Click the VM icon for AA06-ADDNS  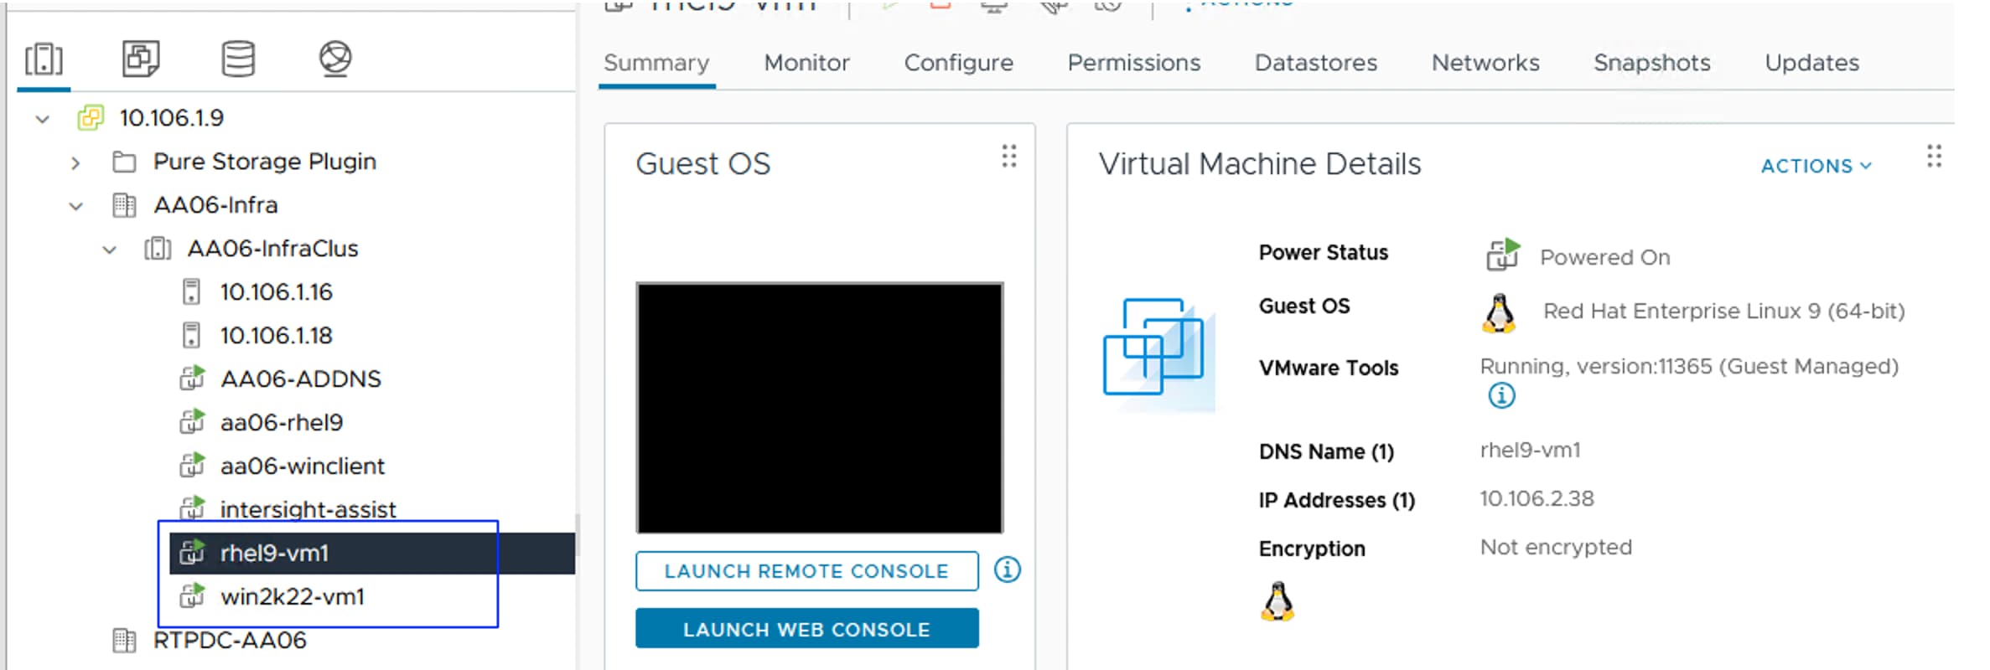click(192, 378)
